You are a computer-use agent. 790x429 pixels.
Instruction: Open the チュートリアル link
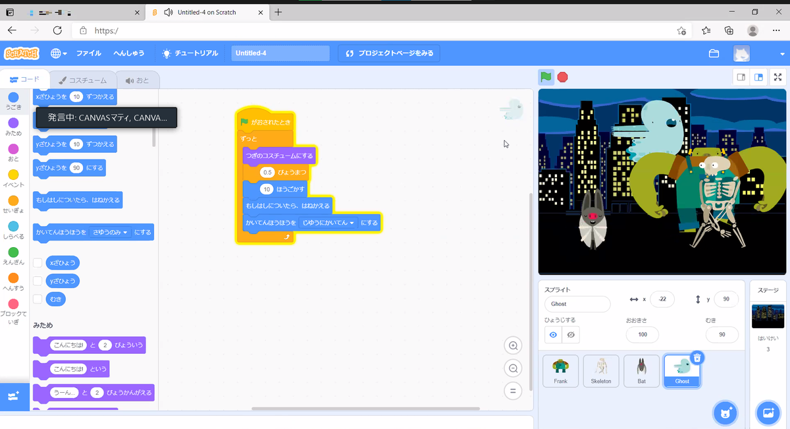click(x=190, y=53)
